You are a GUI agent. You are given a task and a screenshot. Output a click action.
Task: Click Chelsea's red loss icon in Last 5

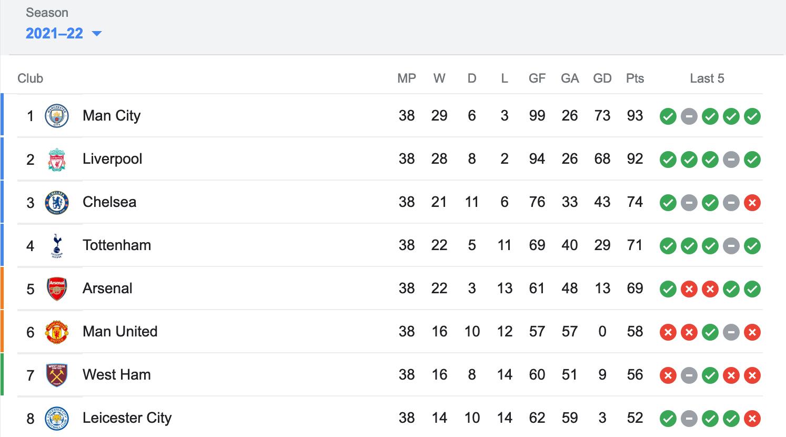click(752, 203)
